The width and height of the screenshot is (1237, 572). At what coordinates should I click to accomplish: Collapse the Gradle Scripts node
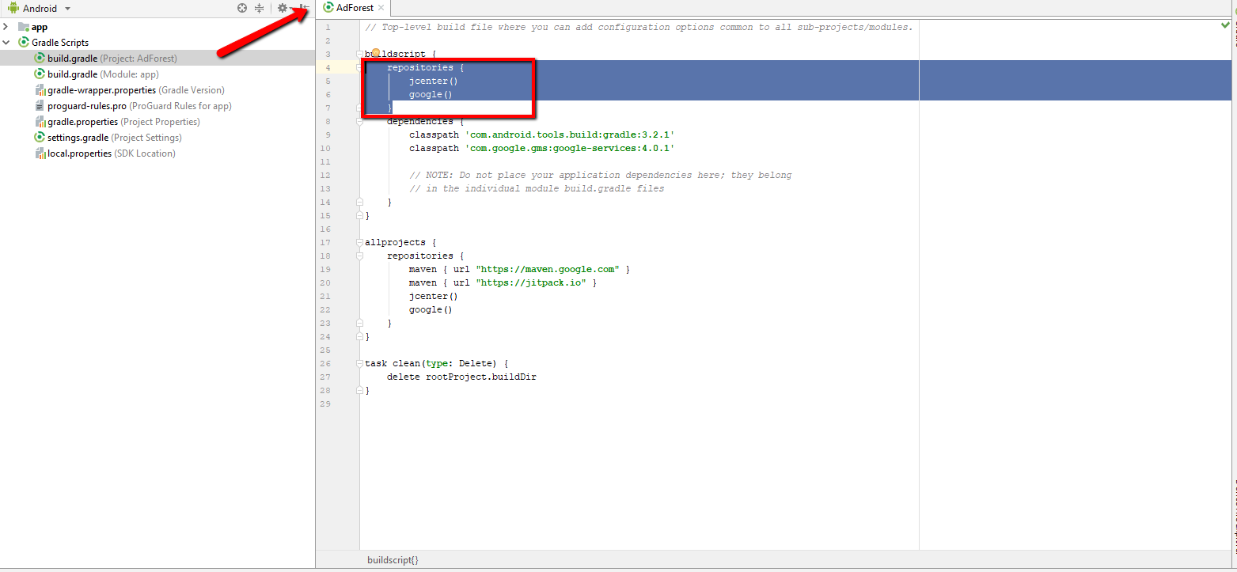coord(6,43)
